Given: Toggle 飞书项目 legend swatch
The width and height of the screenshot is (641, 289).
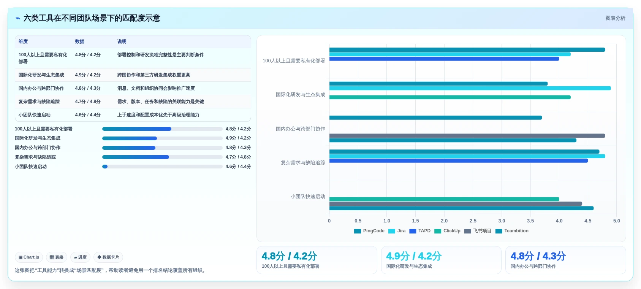Looking at the screenshot, I should [468, 231].
